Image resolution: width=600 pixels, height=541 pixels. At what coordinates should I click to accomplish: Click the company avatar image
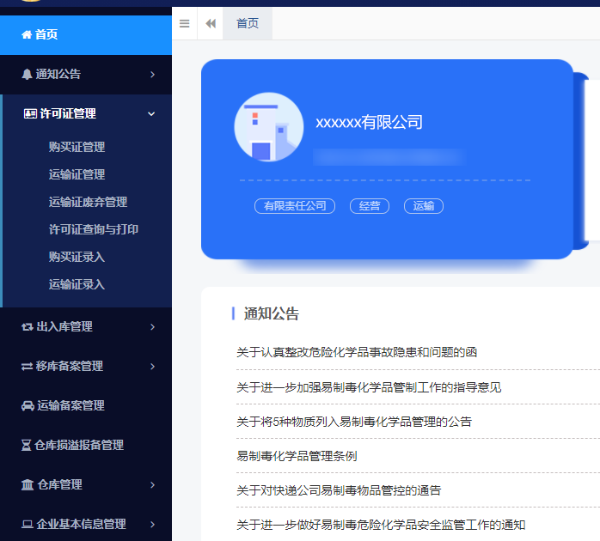pyautogui.click(x=268, y=127)
